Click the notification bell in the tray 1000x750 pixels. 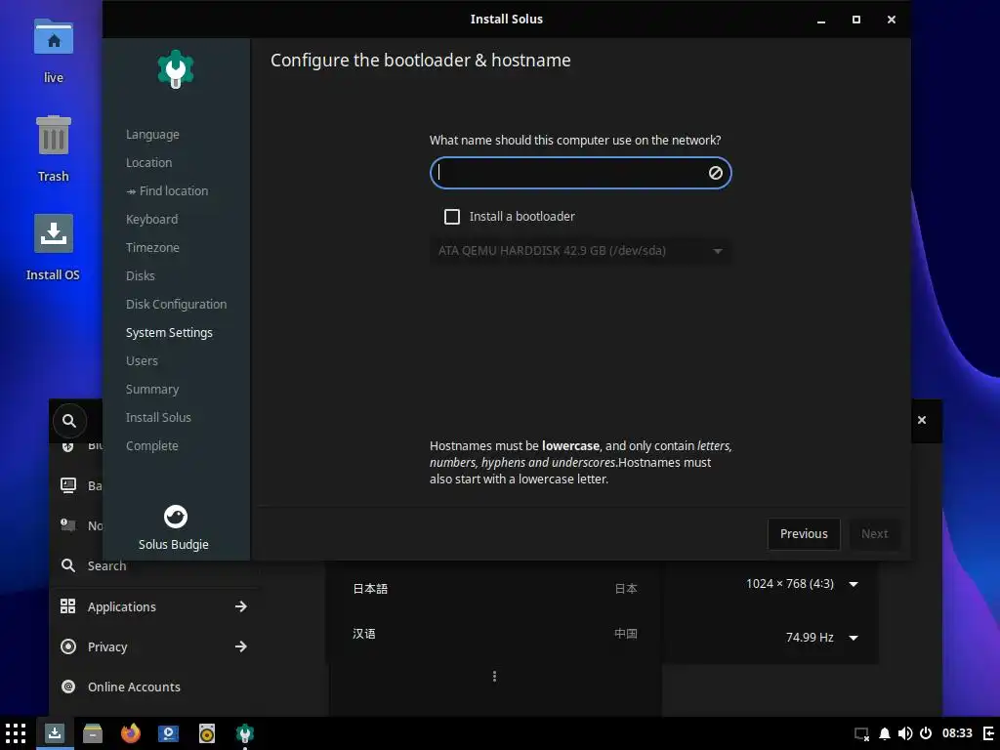[885, 733]
